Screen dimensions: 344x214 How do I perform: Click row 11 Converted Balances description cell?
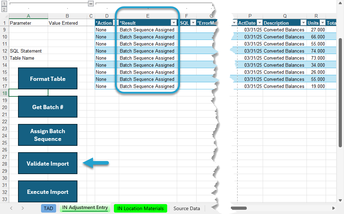285,44
